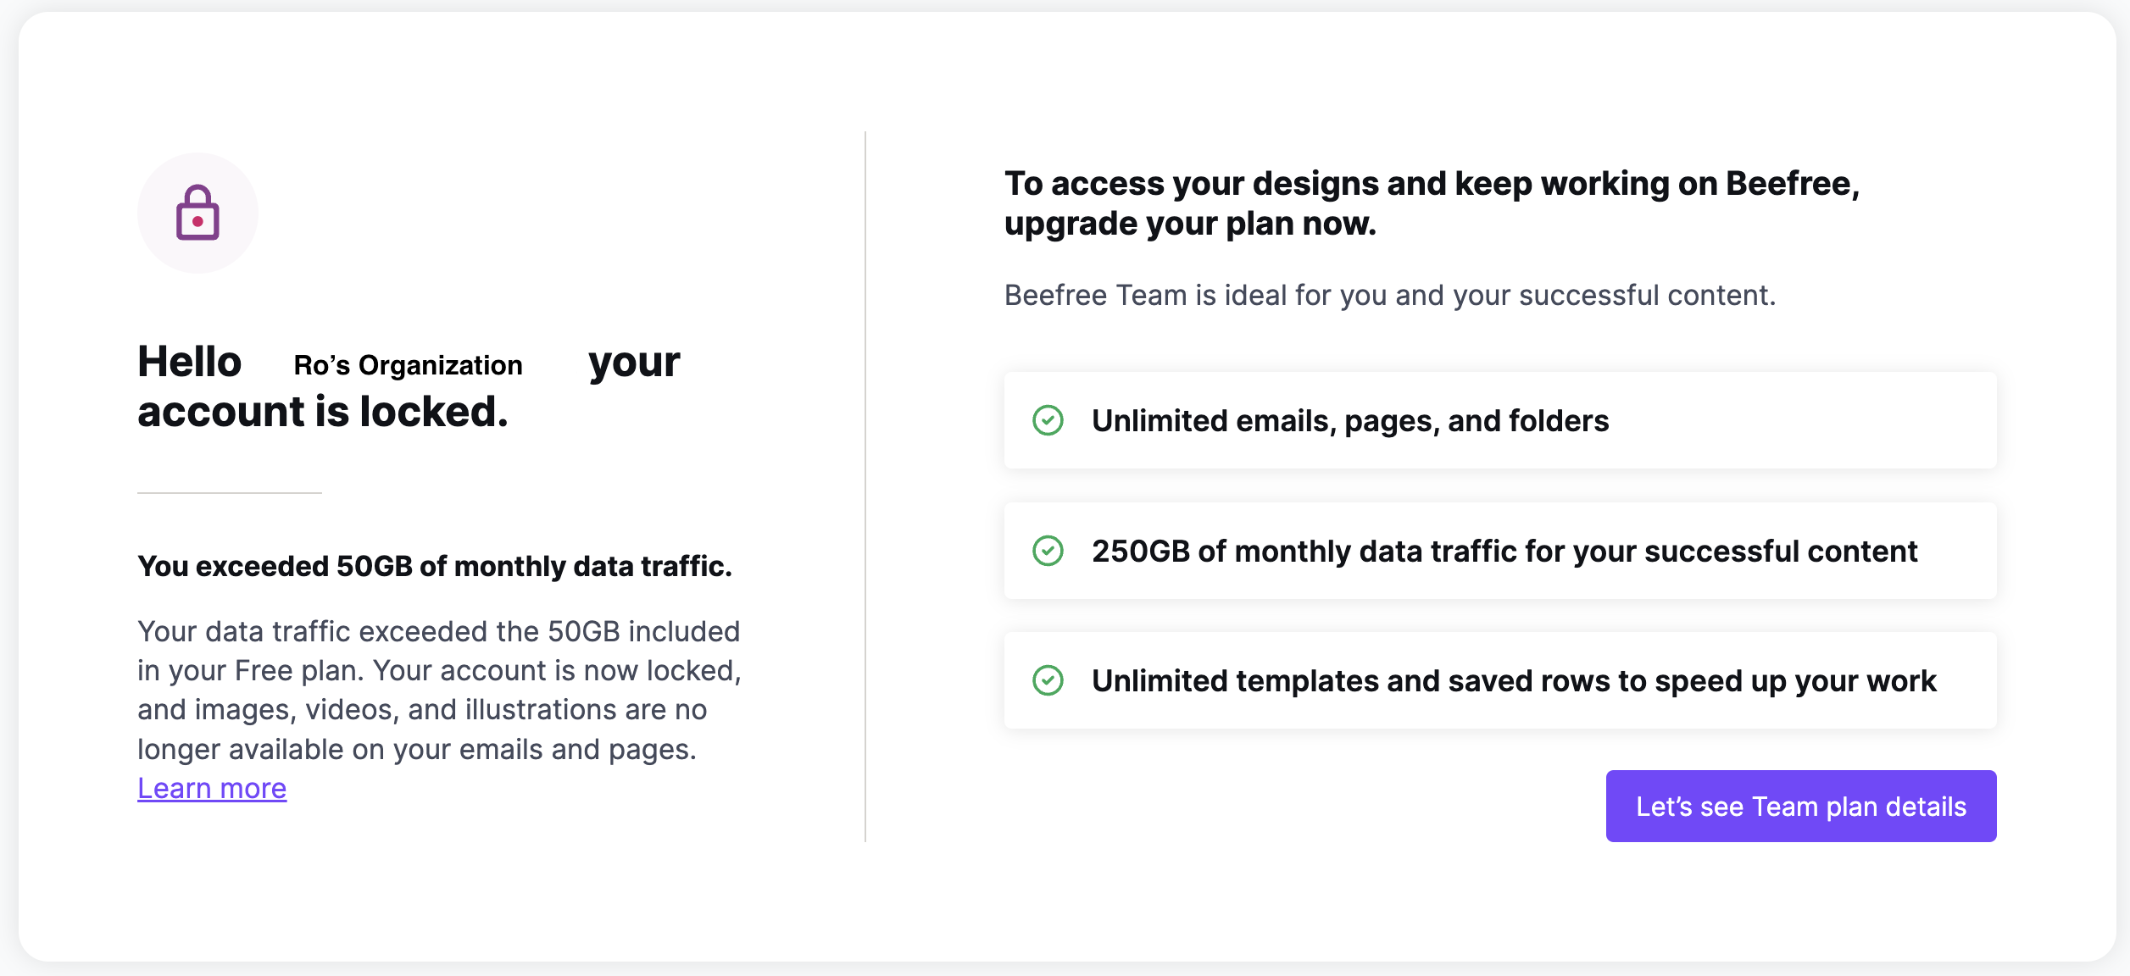Screen dimensions: 2130x976
Task: Select the 250GB monthly data traffic card
Action: pyautogui.click(x=1499, y=551)
